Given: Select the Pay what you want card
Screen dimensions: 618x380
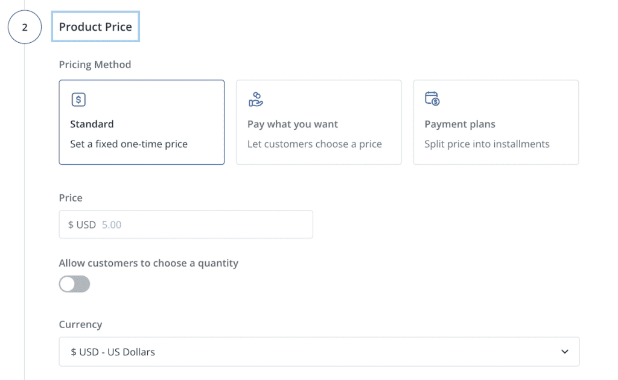Looking at the screenshot, I should click(x=319, y=122).
